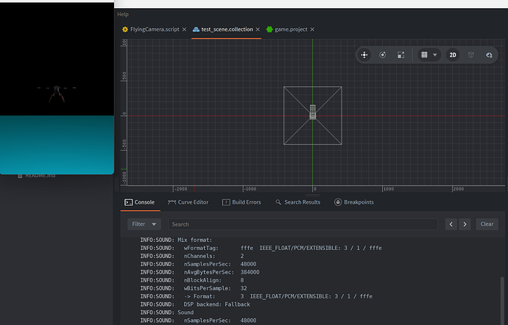508x325 pixels.
Task: Click the grid visibility icon
Action: [x=424, y=55]
